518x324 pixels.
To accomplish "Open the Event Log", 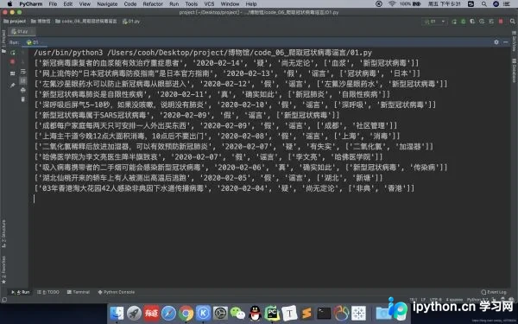I will (x=494, y=292).
